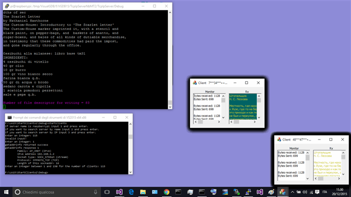Viewport: 351px width, 197px height.
Task: Open Google Chrome from the taskbar
Action: (x=166, y=192)
